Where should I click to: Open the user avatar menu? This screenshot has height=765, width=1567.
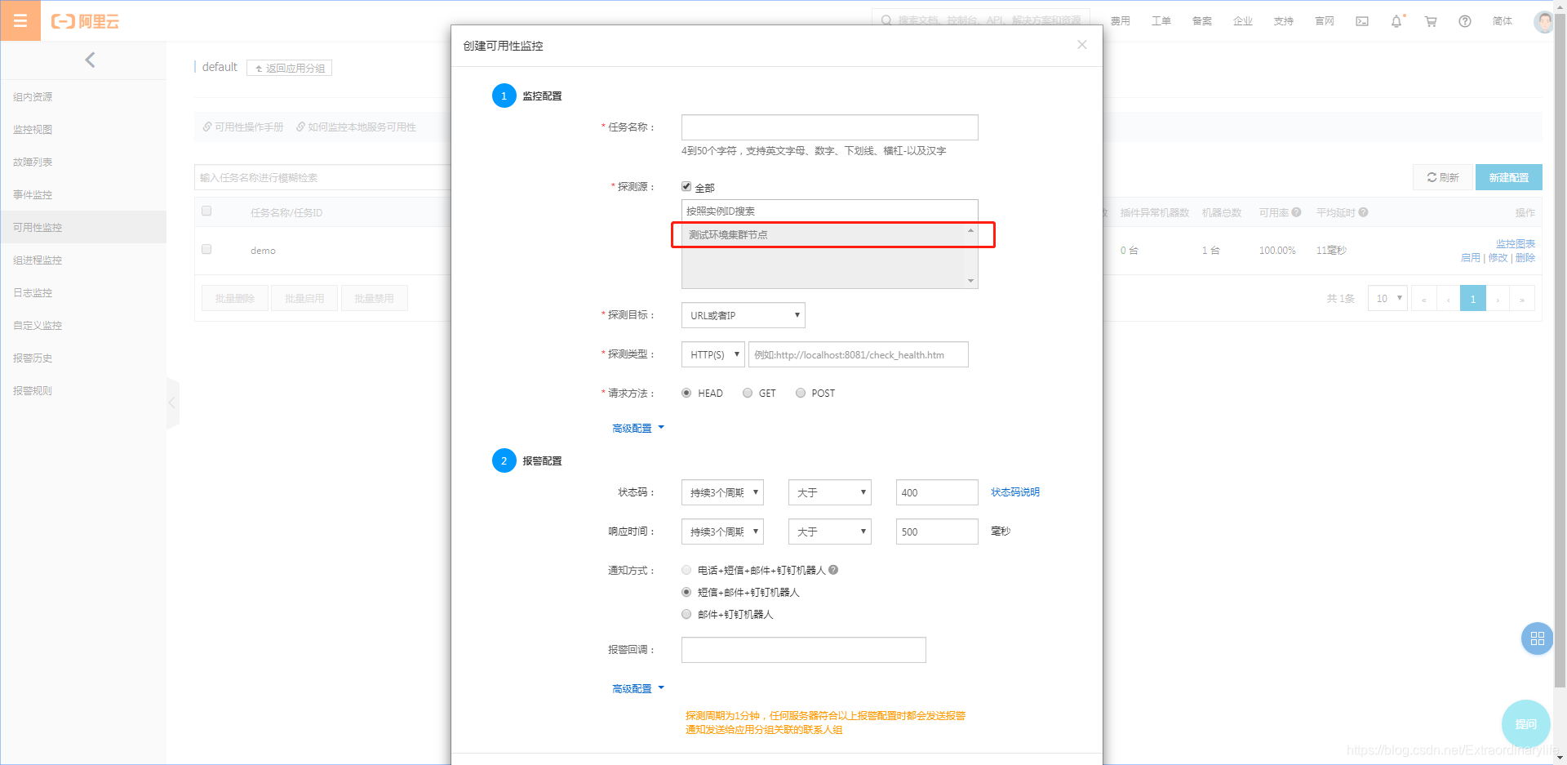pyautogui.click(x=1543, y=21)
